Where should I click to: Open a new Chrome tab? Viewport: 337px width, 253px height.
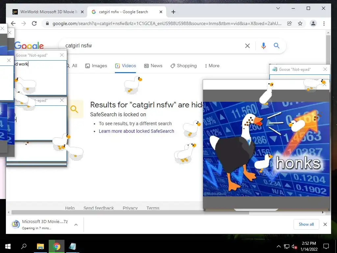click(x=173, y=12)
